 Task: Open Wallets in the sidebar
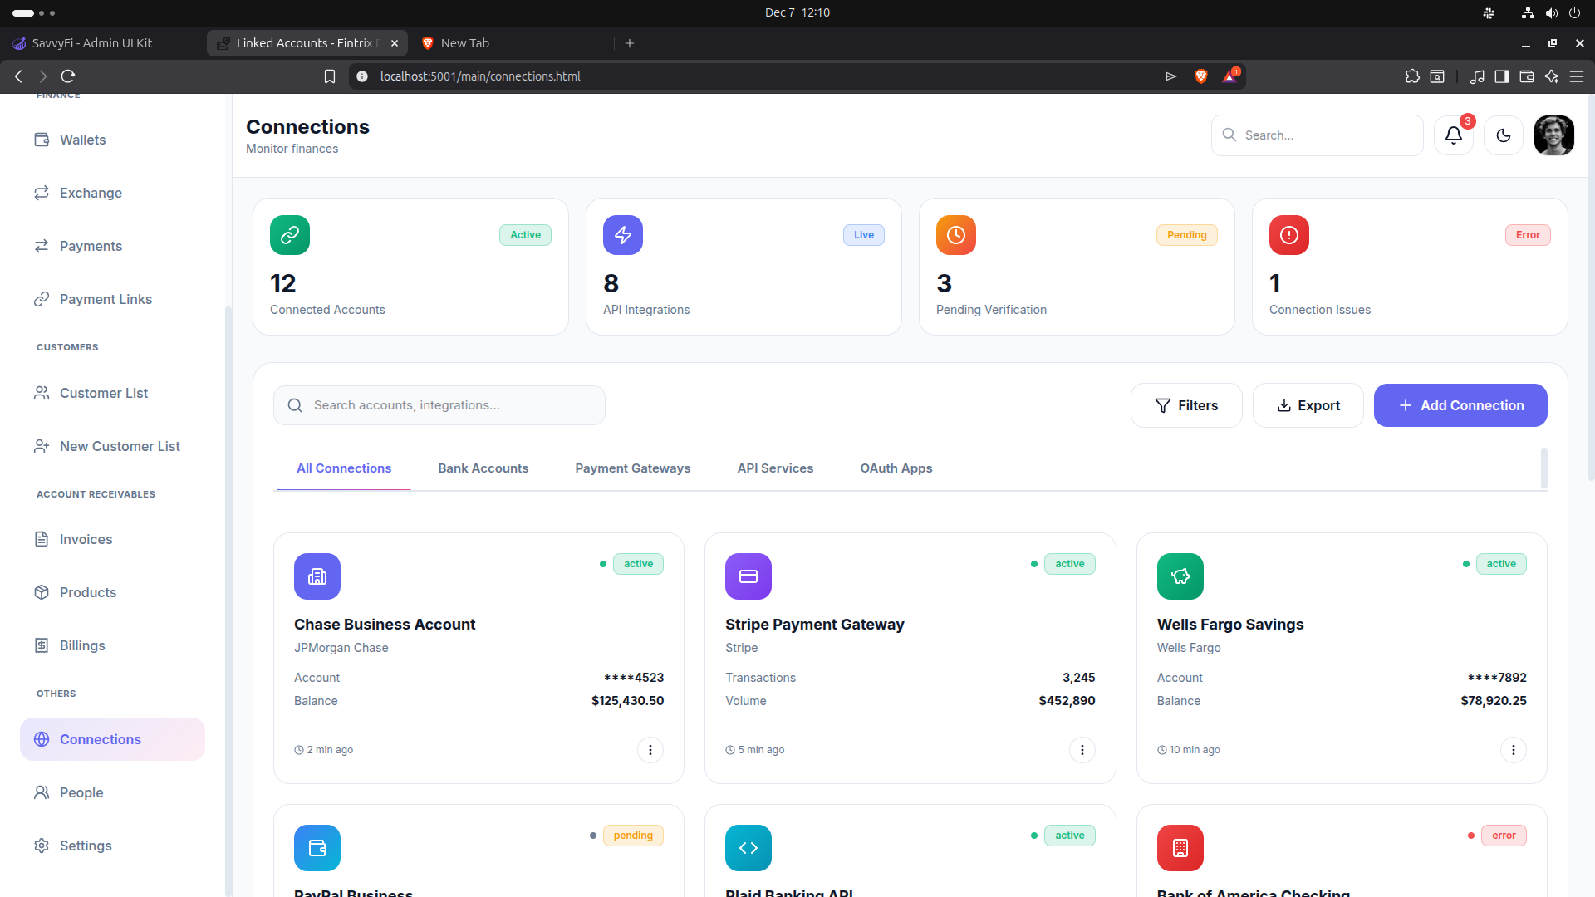(82, 140)
